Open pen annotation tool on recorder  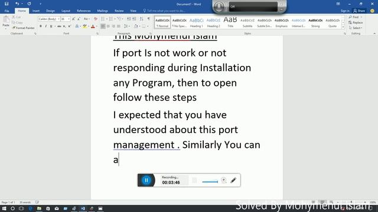233,180
